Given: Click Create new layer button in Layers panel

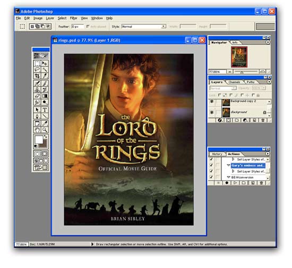Looking at the screenshot, I should 254,120.
